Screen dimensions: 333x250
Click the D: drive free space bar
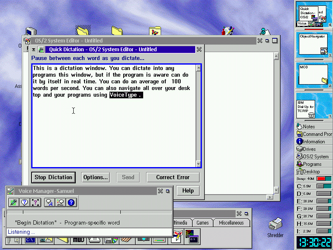324,194
